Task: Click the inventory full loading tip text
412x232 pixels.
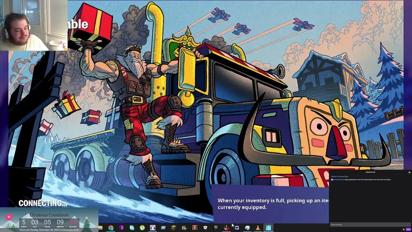Action: [273, 204]
